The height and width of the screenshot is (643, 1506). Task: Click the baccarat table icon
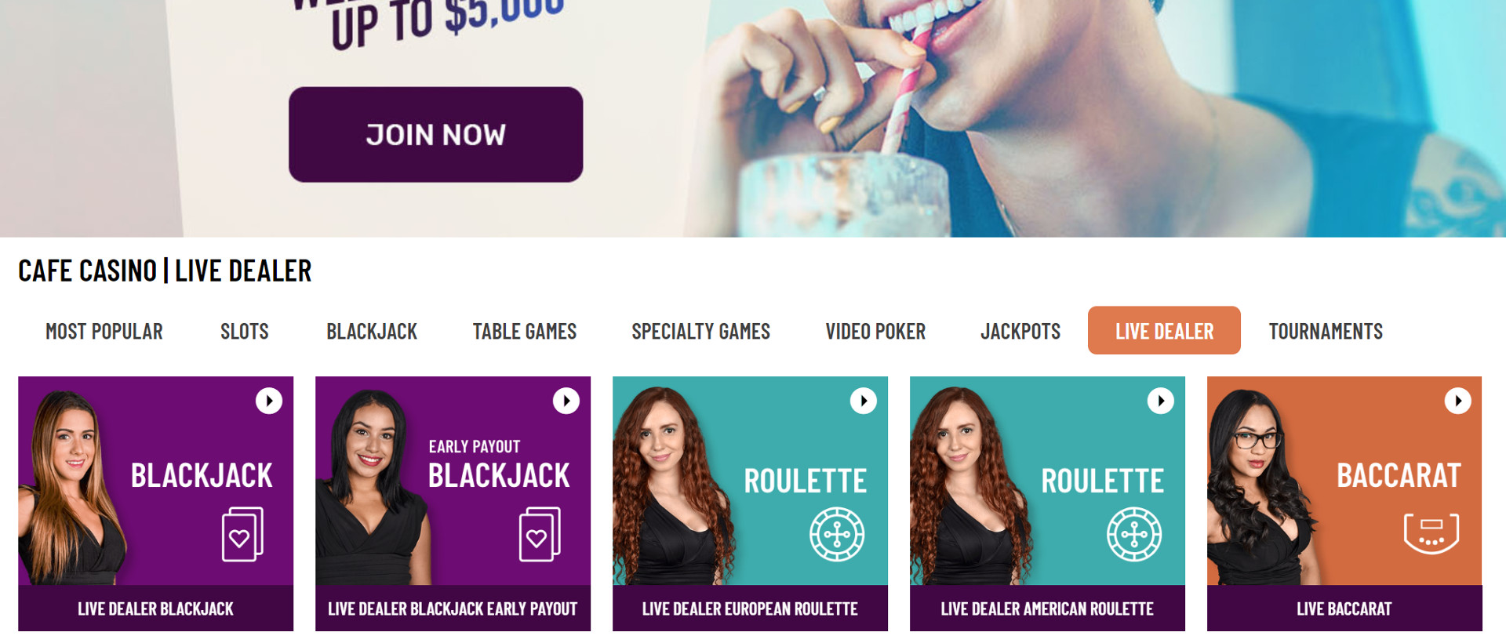pyautogui.click(x=1431, y=534)
